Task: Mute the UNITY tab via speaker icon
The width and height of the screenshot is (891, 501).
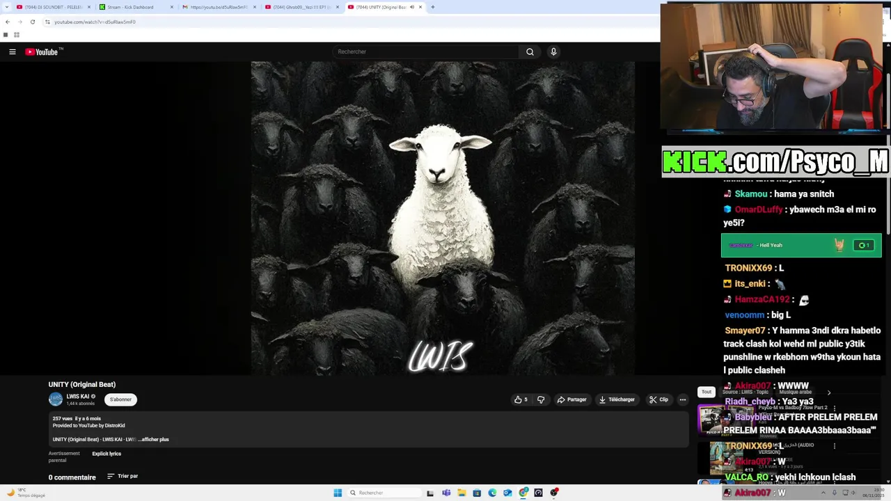Action: coord(411,7)
